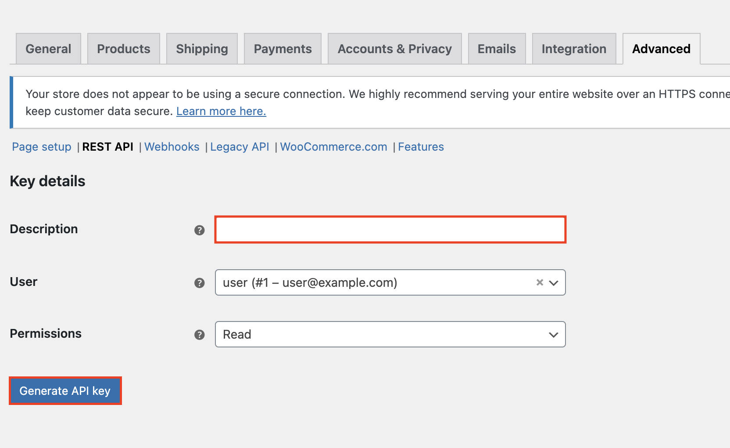
Task: Switch to the Products tab
Action: [x=124, y=49]
